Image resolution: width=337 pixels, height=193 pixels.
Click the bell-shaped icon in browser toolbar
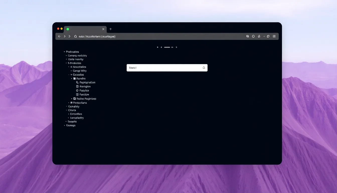[x=259, y=36]
